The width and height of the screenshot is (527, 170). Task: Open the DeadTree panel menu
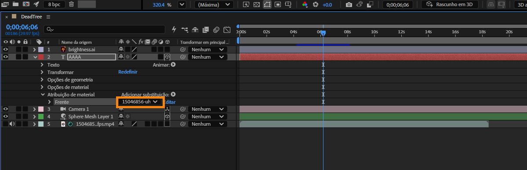tap(48, 17)
